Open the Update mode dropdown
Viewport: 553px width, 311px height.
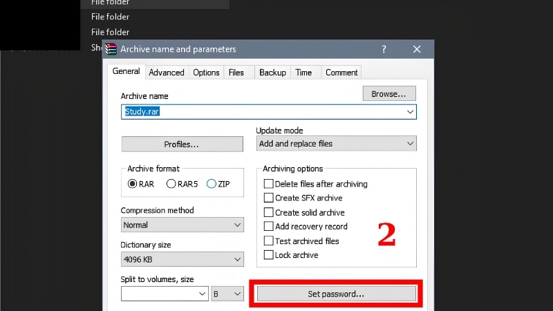coord(337,144)
